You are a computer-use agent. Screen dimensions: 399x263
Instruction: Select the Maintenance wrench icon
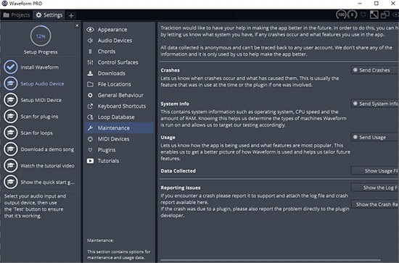(90, 128)
